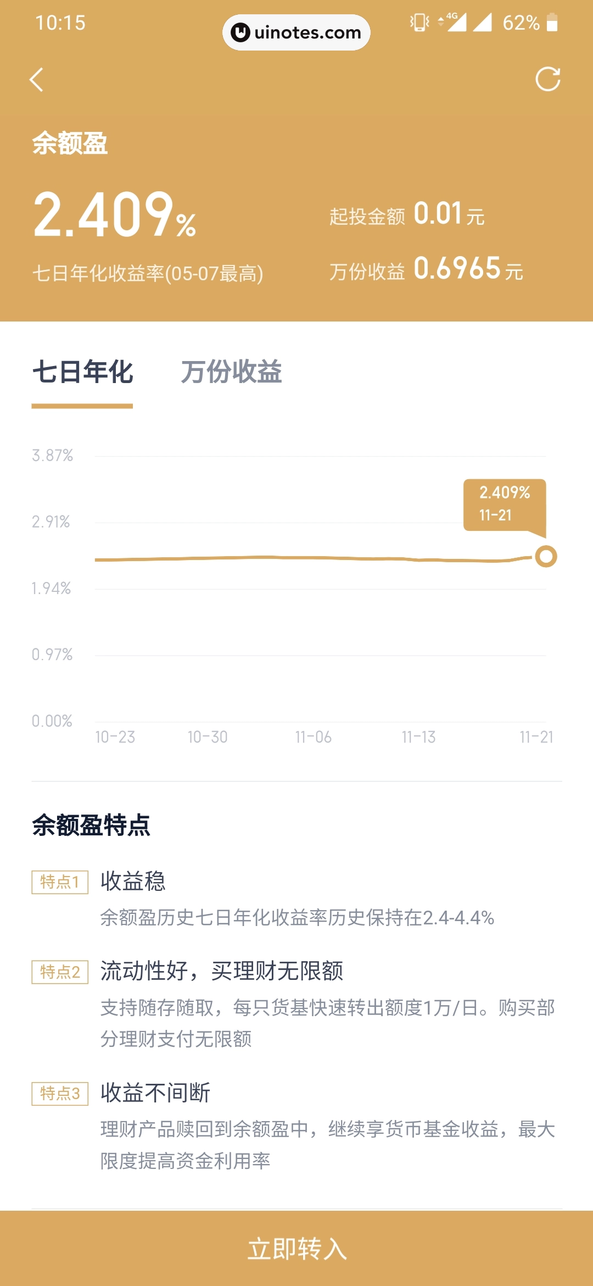Tap the vibrate mode status icon
This screenshot has height=1286, width=593.
tap(419, 23)
